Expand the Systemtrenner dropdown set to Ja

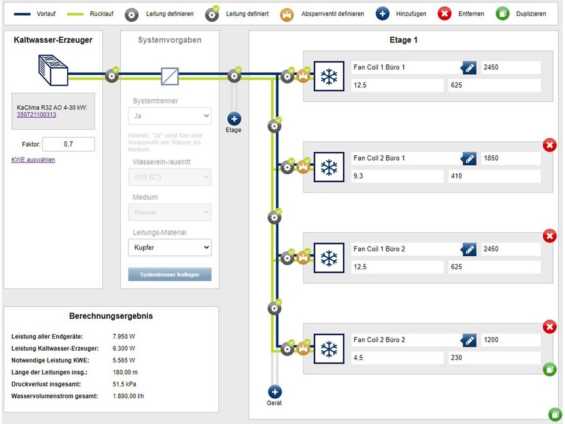(x=169, y=115)
